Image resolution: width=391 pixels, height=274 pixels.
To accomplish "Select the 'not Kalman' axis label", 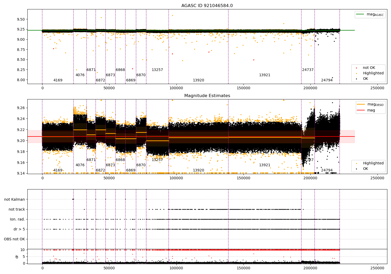I will tap(15, 199).
